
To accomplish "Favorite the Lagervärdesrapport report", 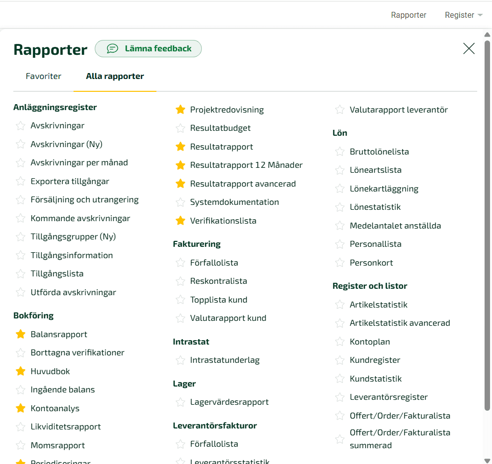I will (x=180, y=402).
